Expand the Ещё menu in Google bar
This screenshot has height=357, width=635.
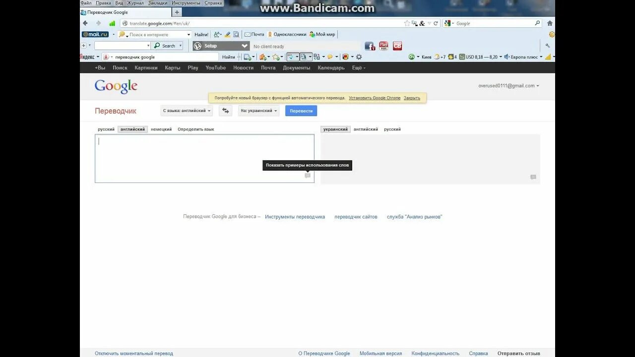pos(359,68)
